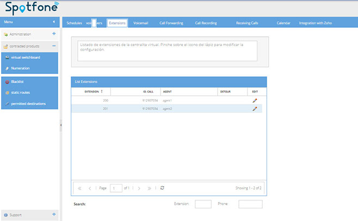Image resolution: width=358 pixels, height=221 pixels.
Task: Click the refresh icon in the pagination bar
Action: tap(162, 188)
